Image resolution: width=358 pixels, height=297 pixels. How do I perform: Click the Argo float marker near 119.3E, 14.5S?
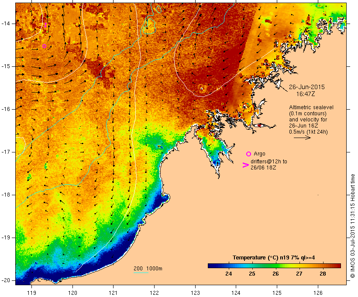coord(44,46)
